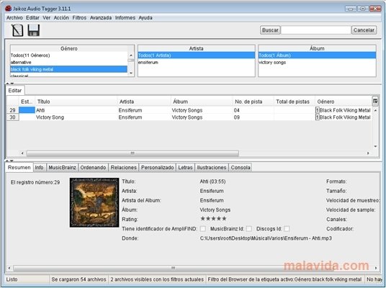
Task: Switch to the Ilustraciones tab
Action: coord(212,167)
